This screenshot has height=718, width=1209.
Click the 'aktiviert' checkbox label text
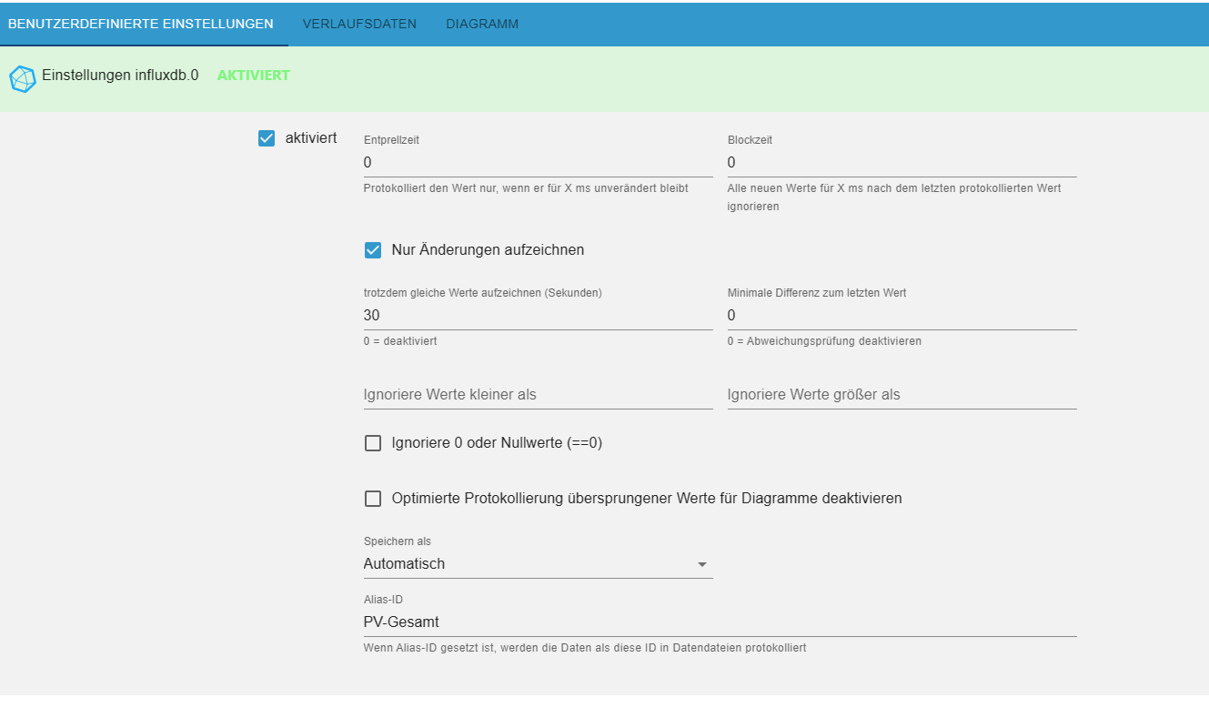[311, 138]
